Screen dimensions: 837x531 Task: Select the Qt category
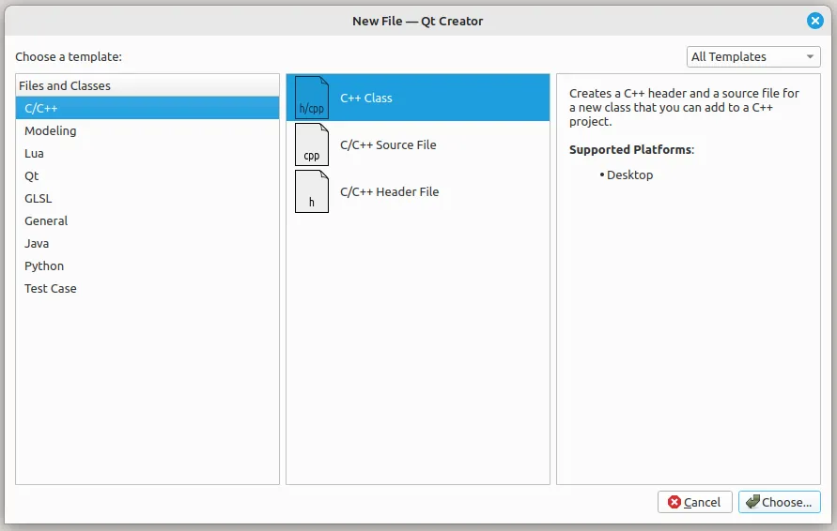147,175
